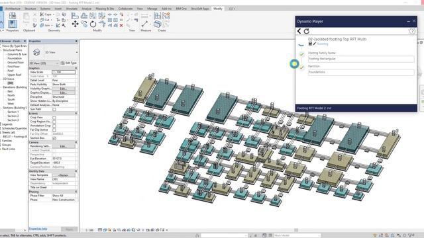
Task: Toggle the Crop View checkbox
Action: tap(54, 118)
